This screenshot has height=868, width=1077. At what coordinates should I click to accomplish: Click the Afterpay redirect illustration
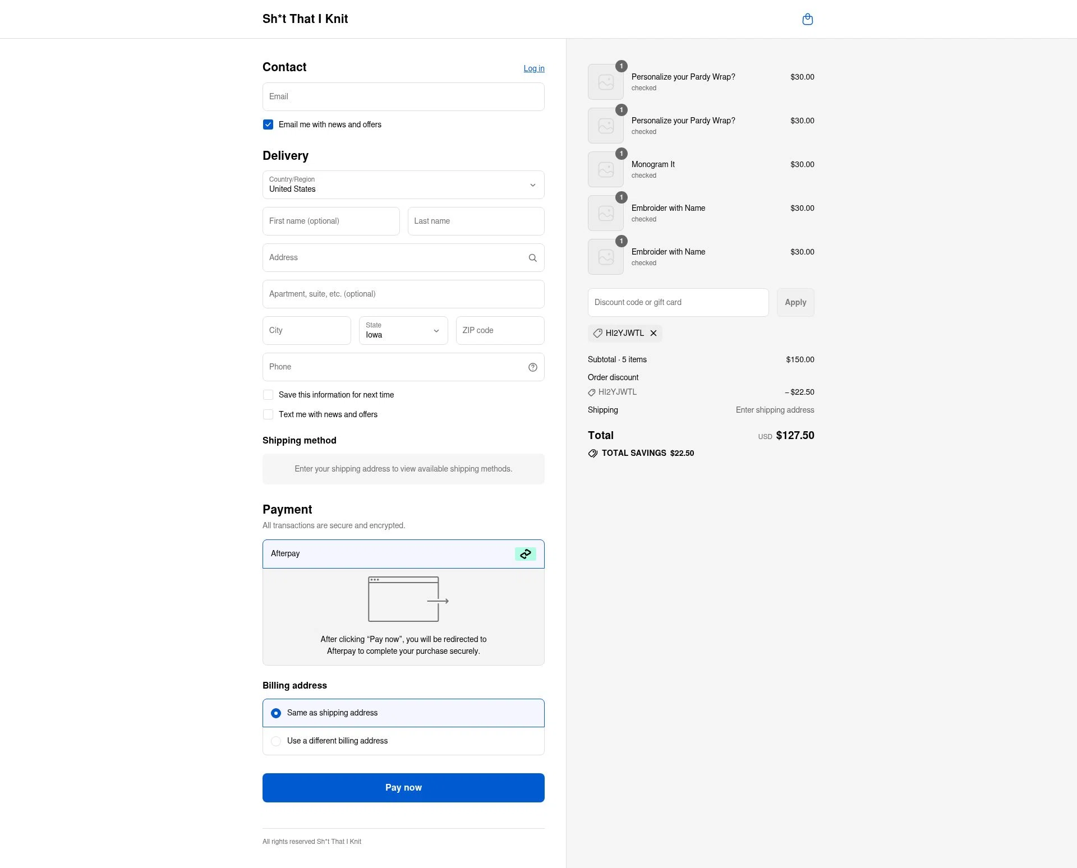pyautogui.click(x=403, y=599)
